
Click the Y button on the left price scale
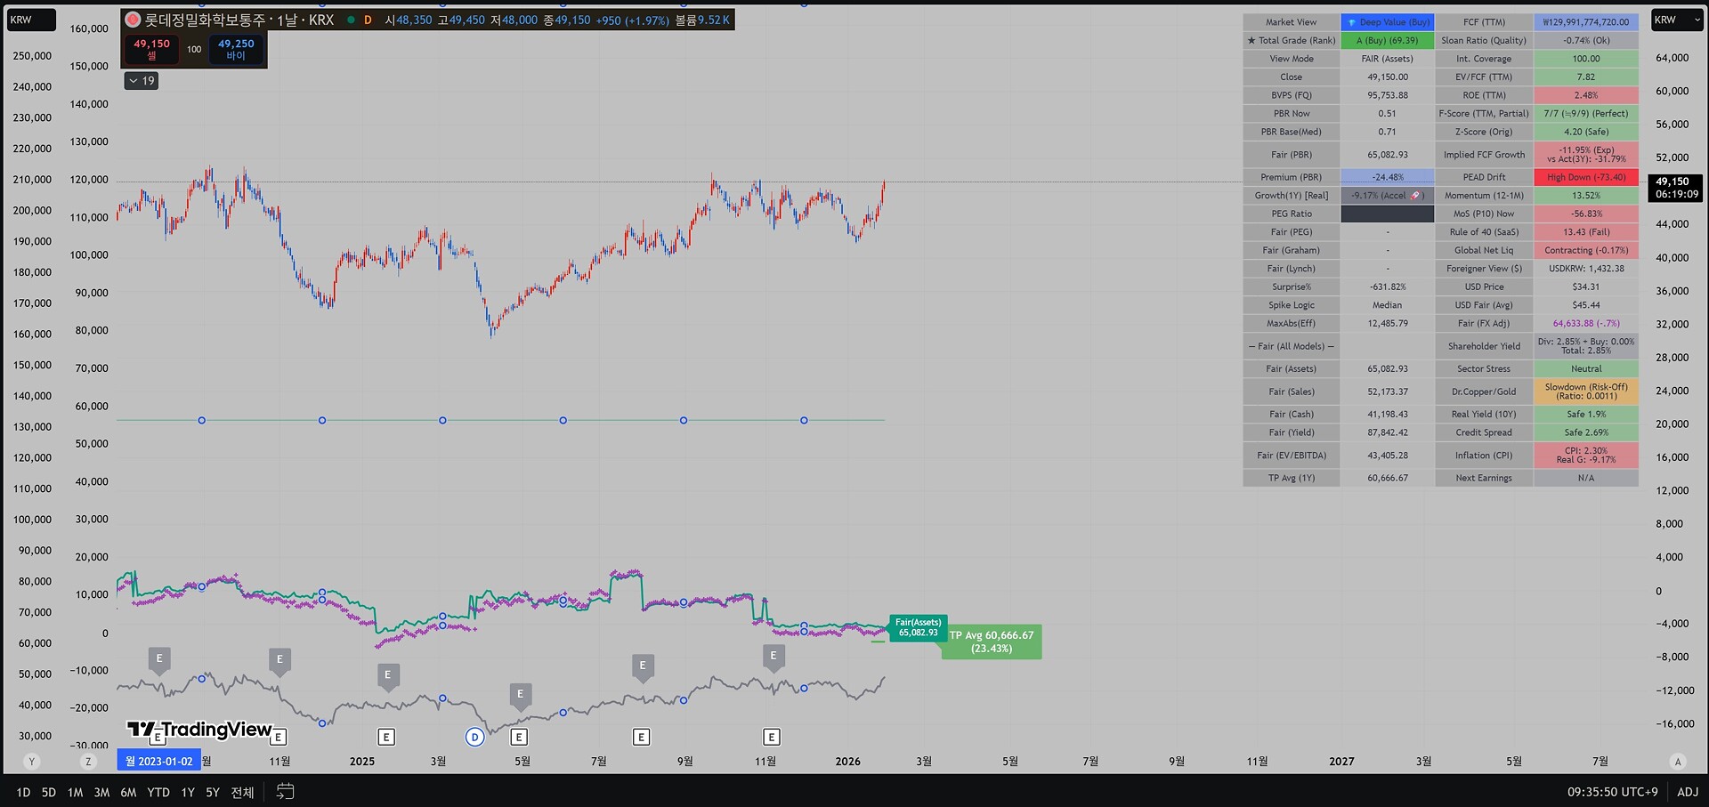32,762
